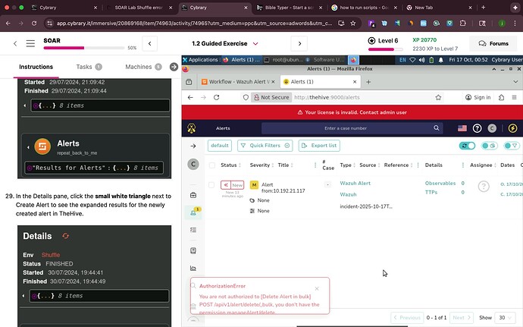Select SOAR Lab Shuffle error Chrome tab
This screenshot has height=327, width=523.
coord(139,8)
